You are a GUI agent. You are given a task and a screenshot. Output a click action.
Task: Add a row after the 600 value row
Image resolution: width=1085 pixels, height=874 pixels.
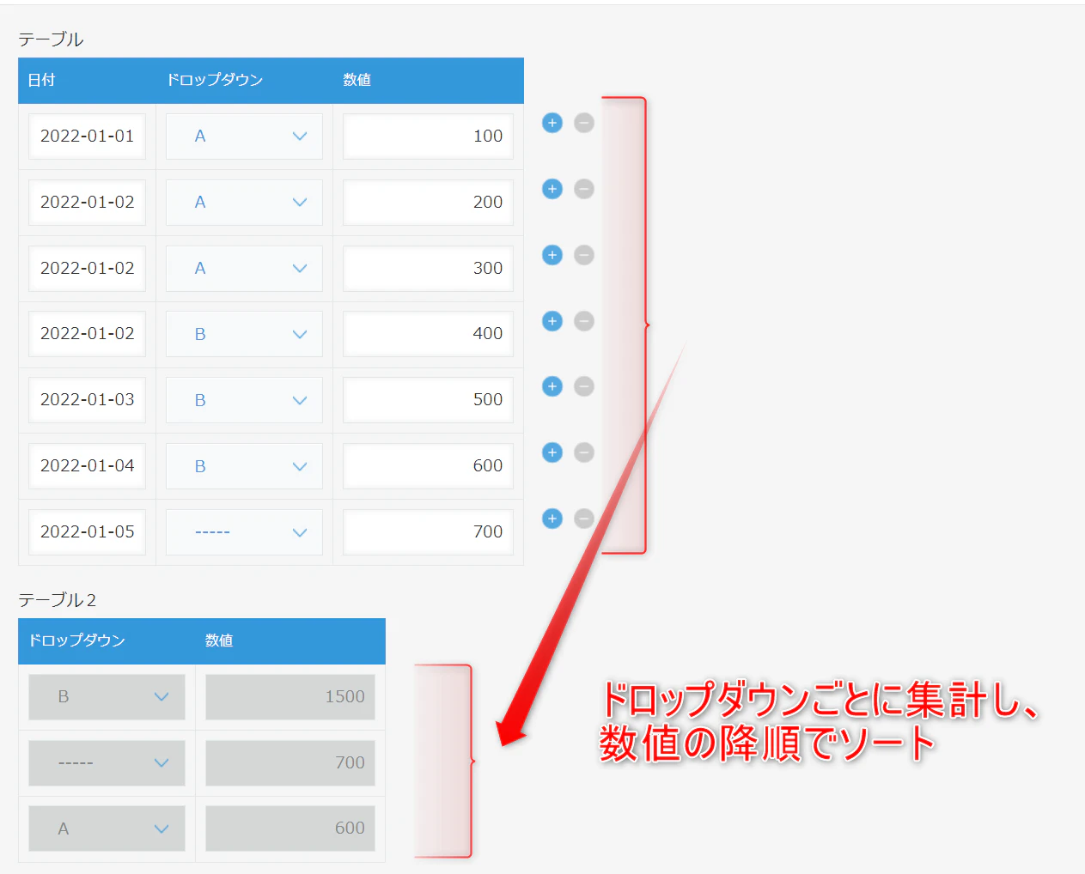click(x=552, y=452)
